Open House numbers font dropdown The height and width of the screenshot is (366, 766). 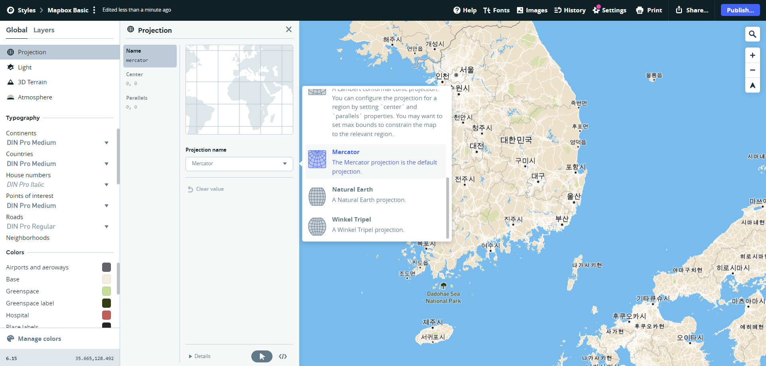point(57,185)
